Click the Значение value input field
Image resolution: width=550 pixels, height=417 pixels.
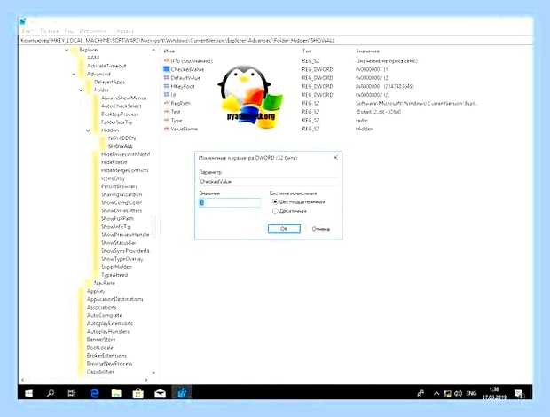pyautogui.click(x=230, y=202)
